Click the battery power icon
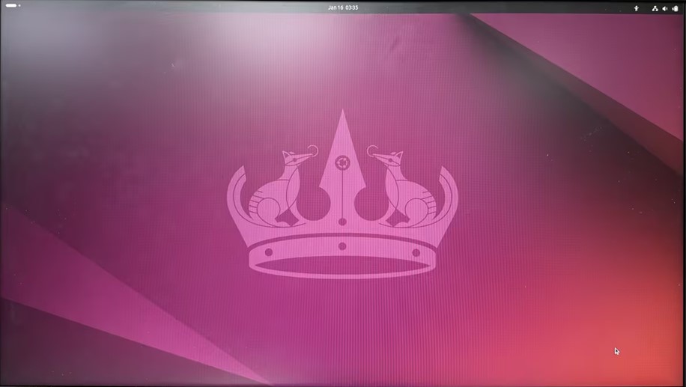The image size is (686, 387). [x=676, y=8]
